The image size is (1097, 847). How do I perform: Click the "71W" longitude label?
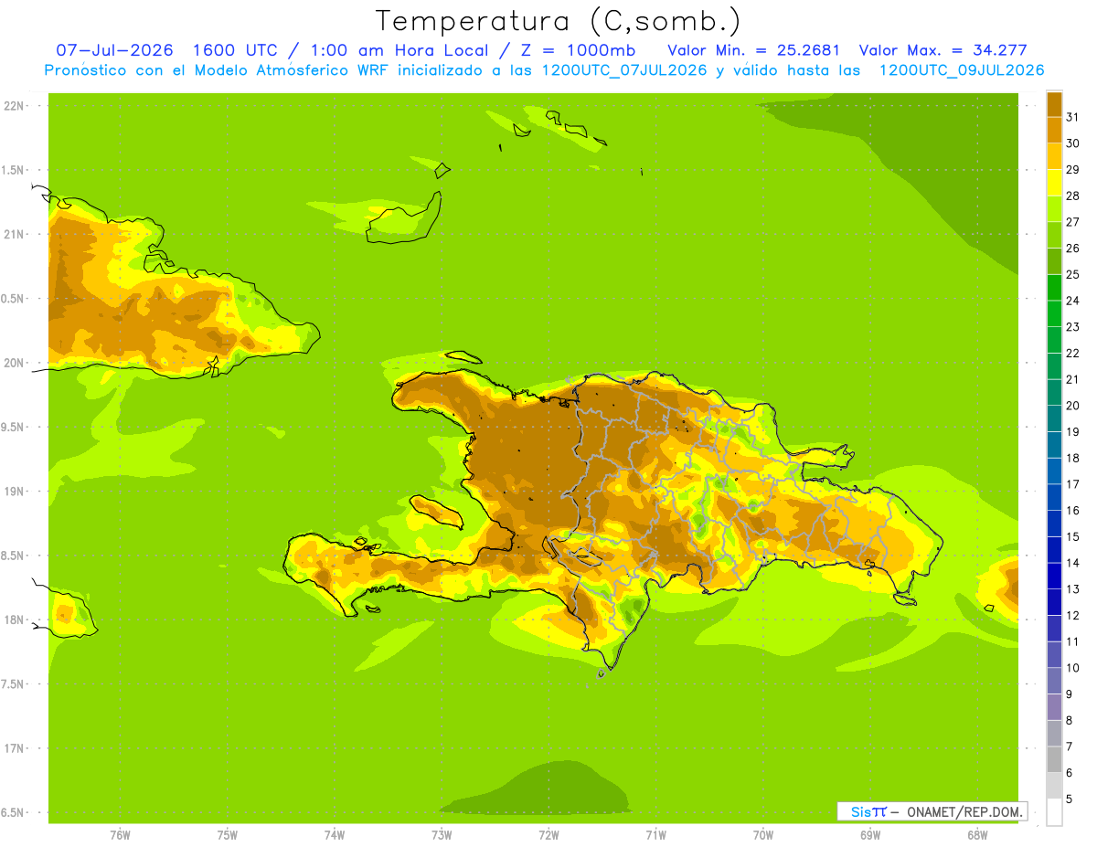(655, 835)
